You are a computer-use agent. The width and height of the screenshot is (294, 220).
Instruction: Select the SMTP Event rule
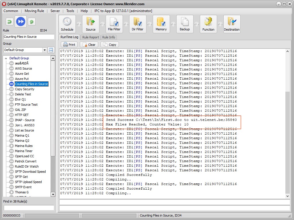coord(23,187)
